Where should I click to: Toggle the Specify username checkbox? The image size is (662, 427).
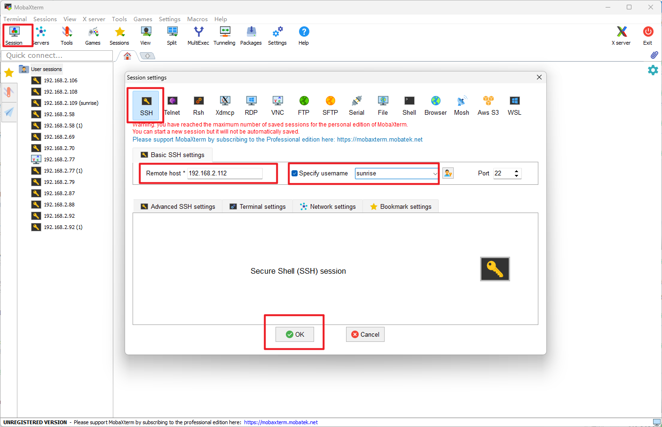click(x=294, y=174)
